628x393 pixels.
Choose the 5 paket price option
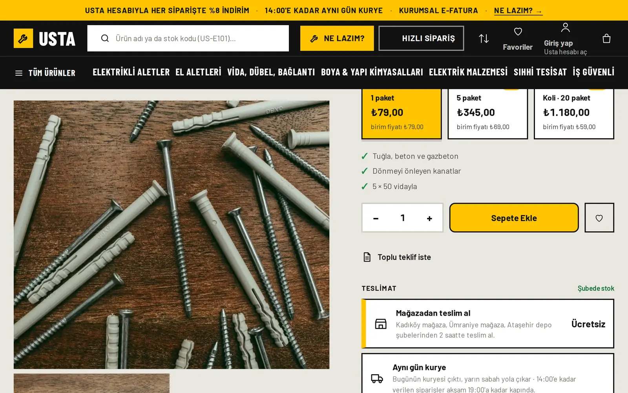pos(487,114)
